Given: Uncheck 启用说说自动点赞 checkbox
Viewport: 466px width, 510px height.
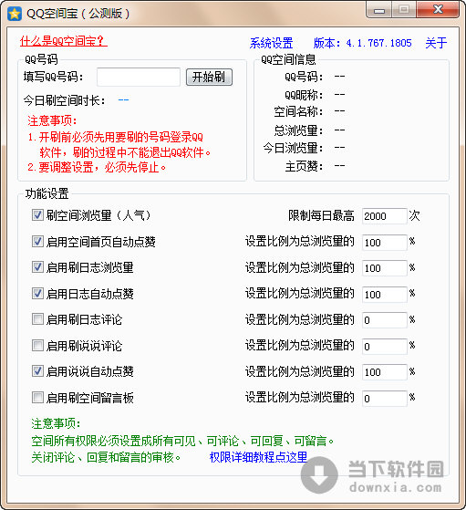Looking at the screenshot, I should pos(37,371).
